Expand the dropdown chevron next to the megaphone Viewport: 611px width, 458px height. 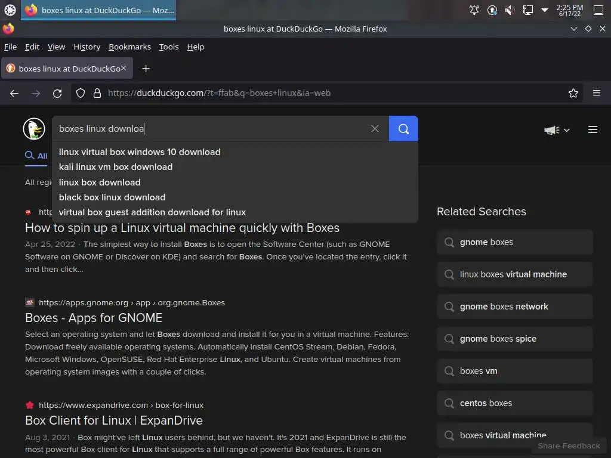[567, 130]
